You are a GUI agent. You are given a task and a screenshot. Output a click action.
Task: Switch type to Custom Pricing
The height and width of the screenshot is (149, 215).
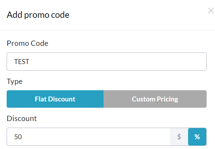pyautogui.click(x=155, y=99)
